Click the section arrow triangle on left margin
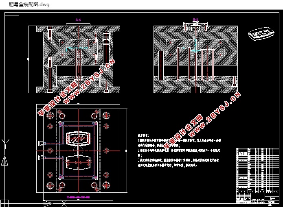 click(4, 161)
